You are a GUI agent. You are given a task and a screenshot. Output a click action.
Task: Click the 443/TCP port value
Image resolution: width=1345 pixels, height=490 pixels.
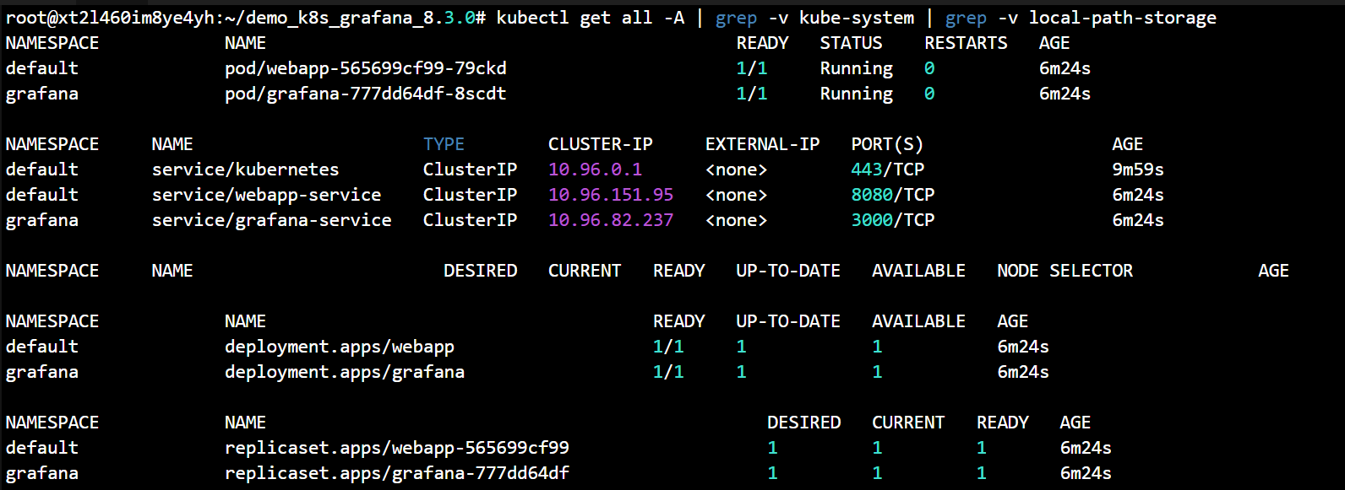pyautogui.click(x=887, y=170)
